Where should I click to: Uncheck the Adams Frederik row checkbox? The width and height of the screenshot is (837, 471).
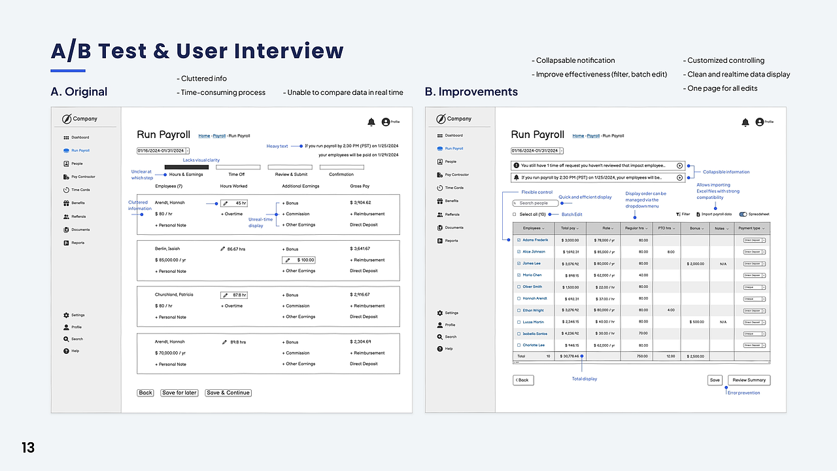coord(519,240)
